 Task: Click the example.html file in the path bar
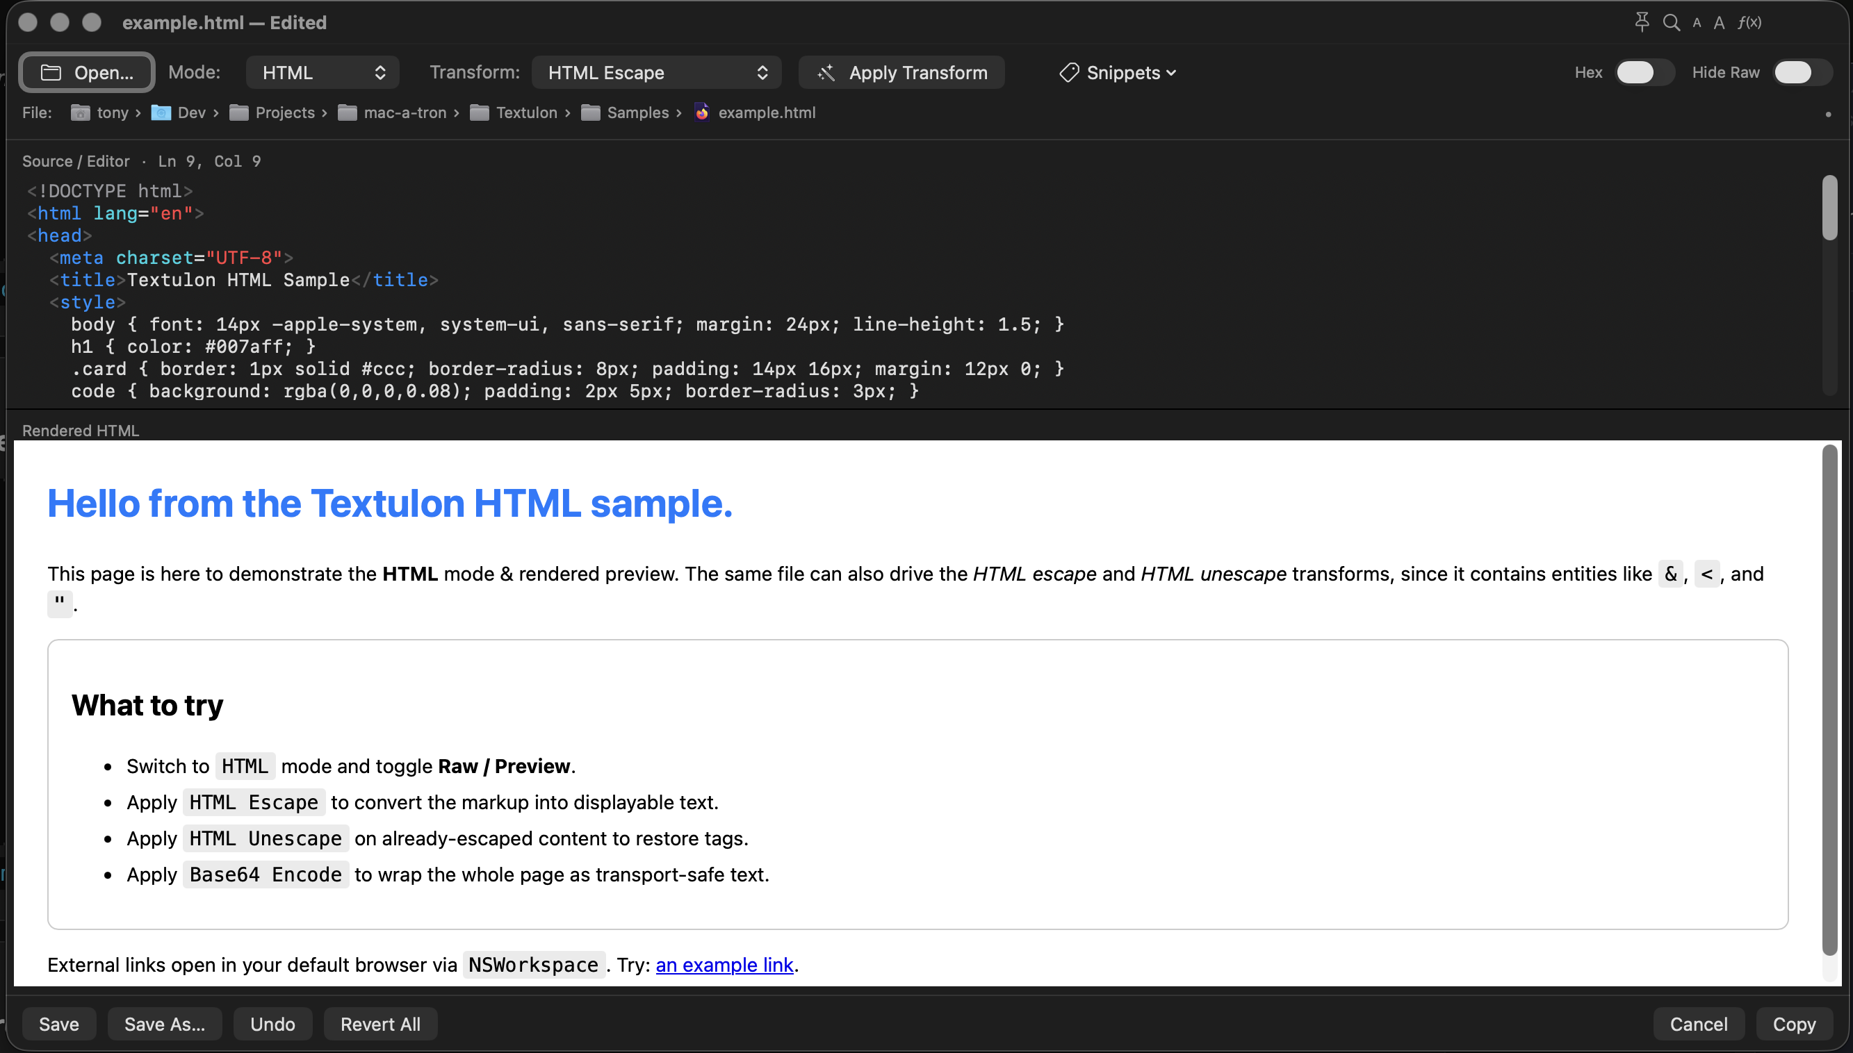[x=755, y=113]
